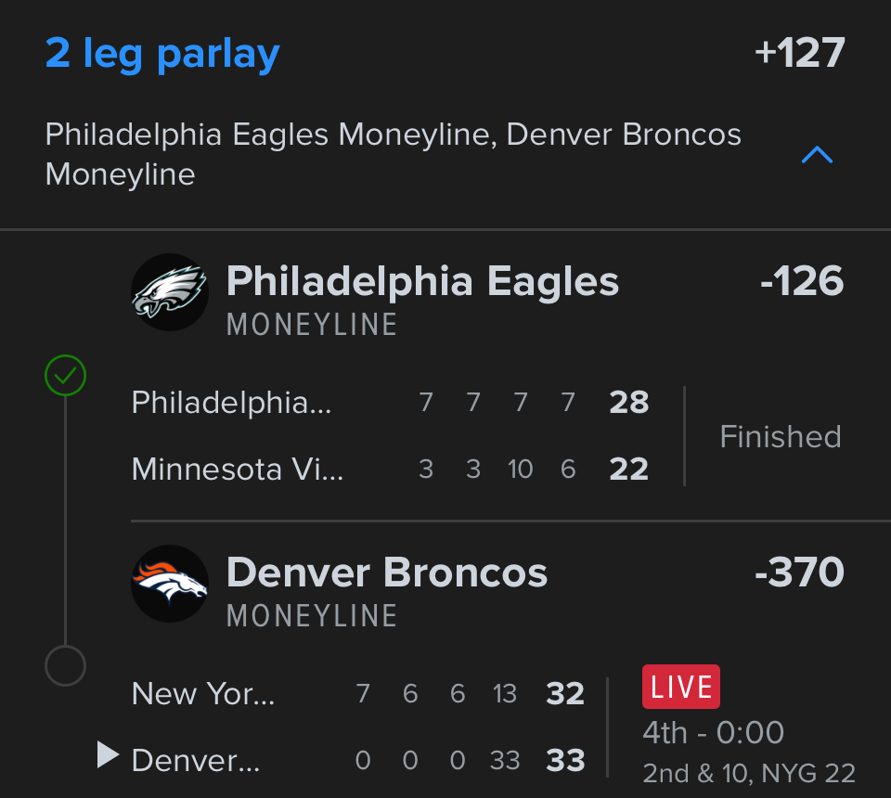Click the -370 Broncos odds
The width and height of the screenshot is (891, 798).
click(799, 573)
